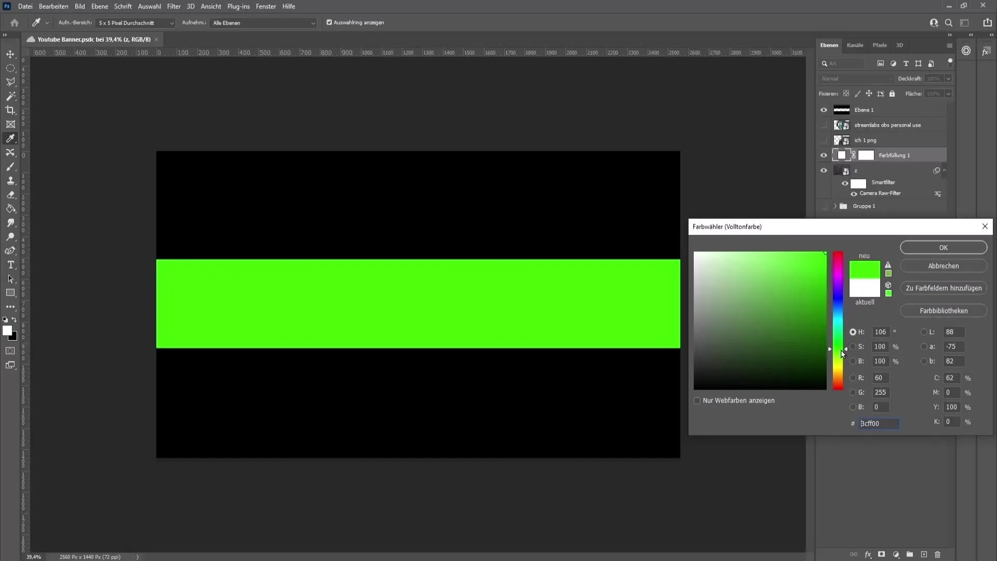Reset default foreground and background colors
Screen dimensions: 997x561
point(5,320)
